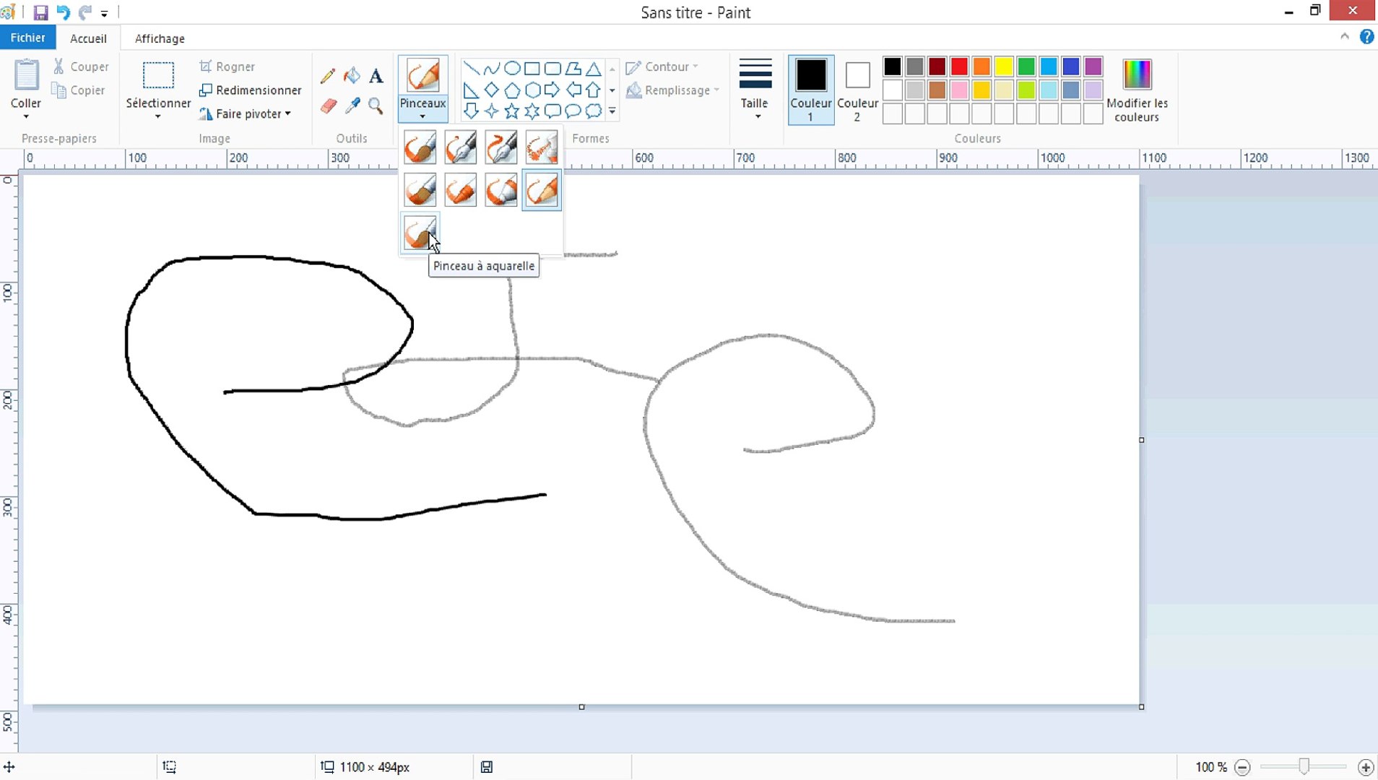Open Faire pivoter dropdown
Viewport: 1378px width, 780px height.
(245, 113)
